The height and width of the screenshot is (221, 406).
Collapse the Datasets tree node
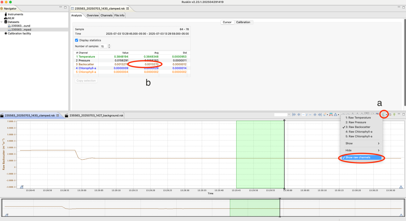[2, 22]
